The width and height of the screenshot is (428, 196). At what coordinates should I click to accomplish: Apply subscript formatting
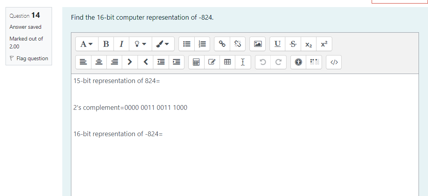(309, 44)
